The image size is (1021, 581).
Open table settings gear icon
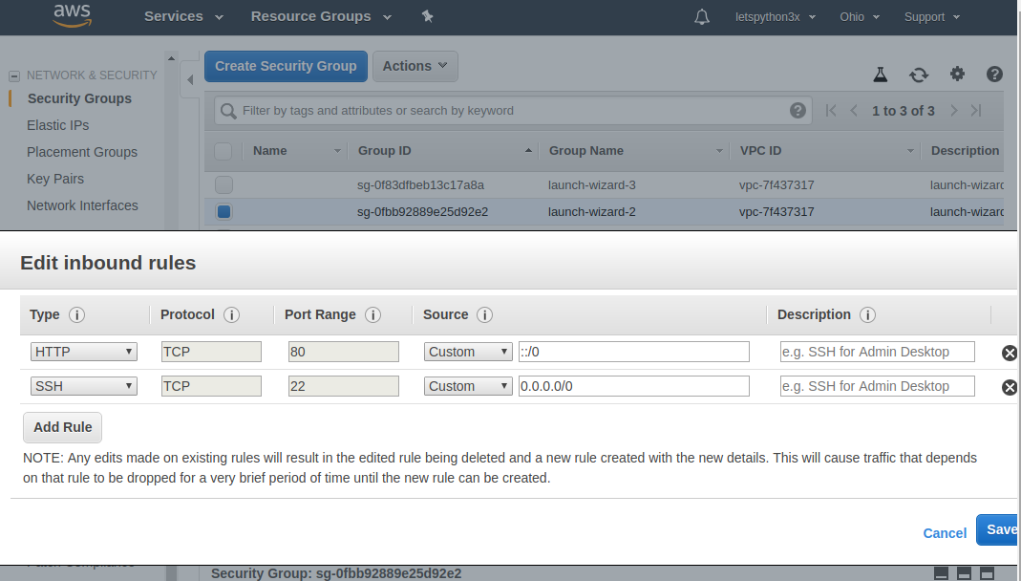tap(957, 75)
